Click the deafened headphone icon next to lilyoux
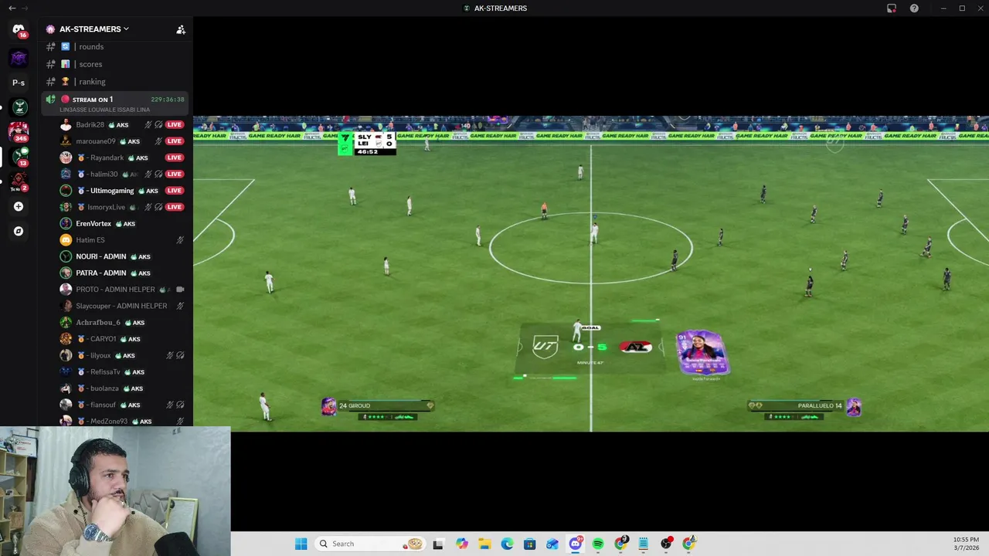This screenshot has height=556, width=989. [180, 355]
